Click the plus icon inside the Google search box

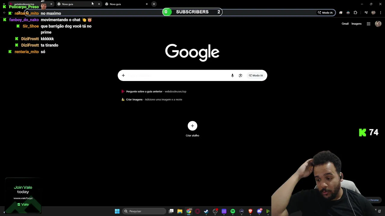(x=123, y=76)
